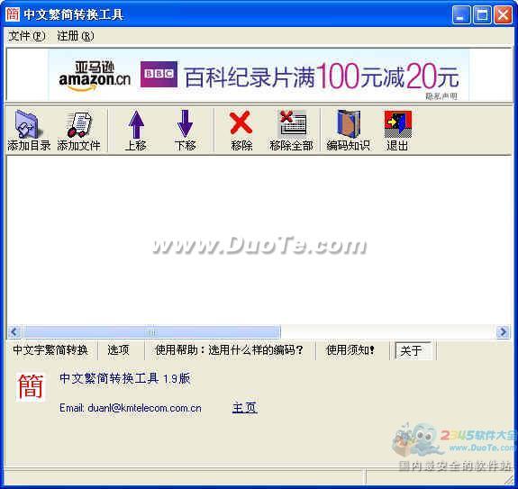Image resolution: width=518 pixels, height=489 pixels.
Task: Clear list using 移除全部 icon
Action: tap(291, 131)
